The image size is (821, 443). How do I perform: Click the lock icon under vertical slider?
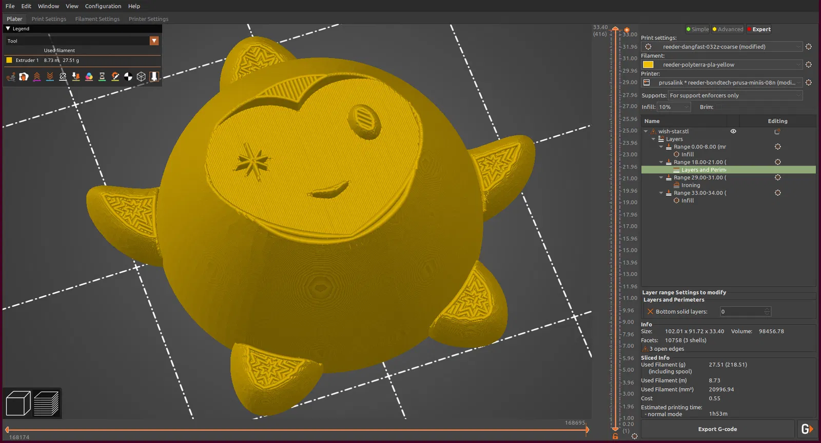(615, 436)
